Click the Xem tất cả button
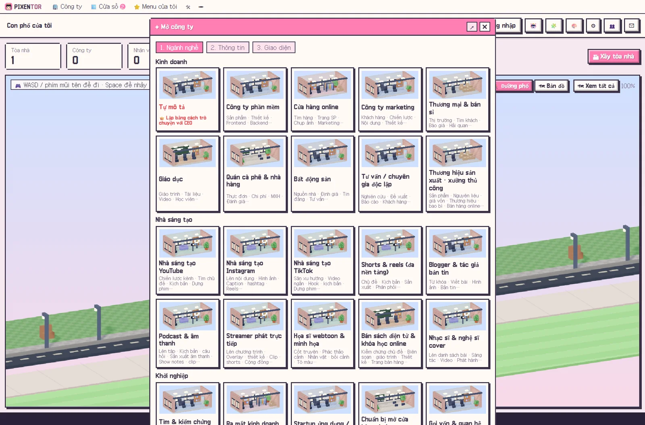 click(596, 86)
